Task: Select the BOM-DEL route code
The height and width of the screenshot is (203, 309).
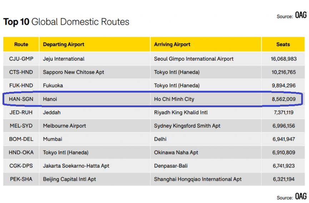Action: coord(21,139)
